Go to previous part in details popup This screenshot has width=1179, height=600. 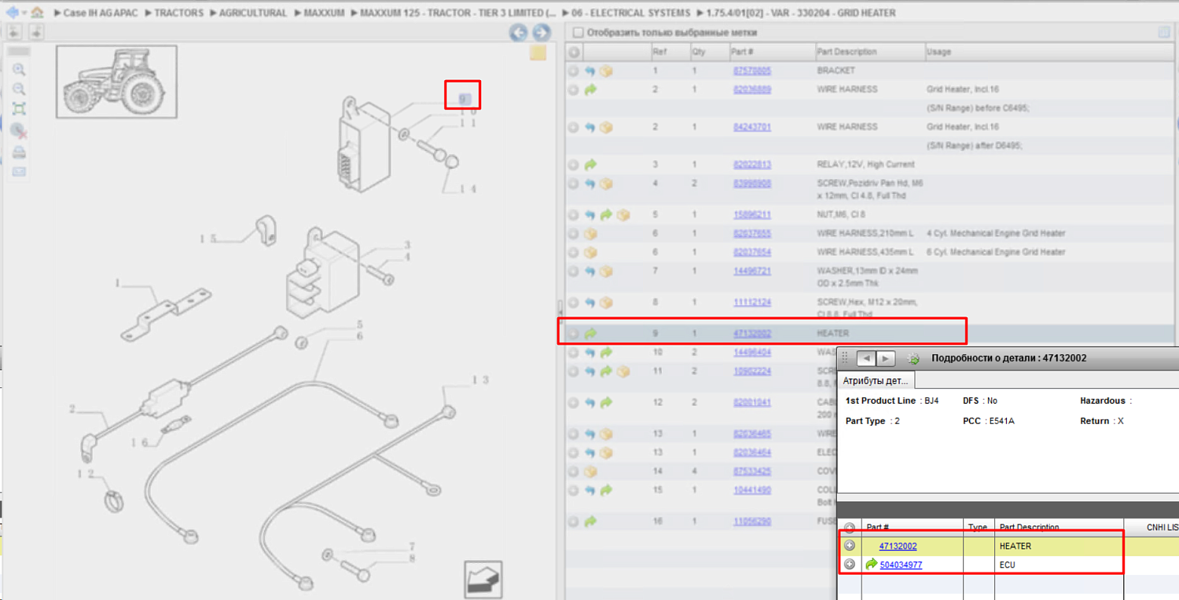[x=865, y=358]
